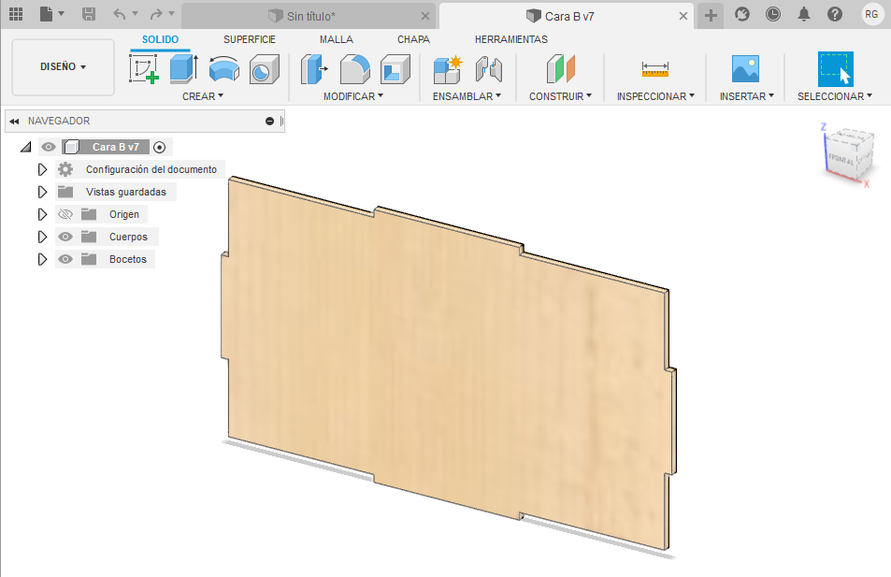Hide the Bocetos folder
Viewport: 891px width, 577px height.
tap(65, 259)
